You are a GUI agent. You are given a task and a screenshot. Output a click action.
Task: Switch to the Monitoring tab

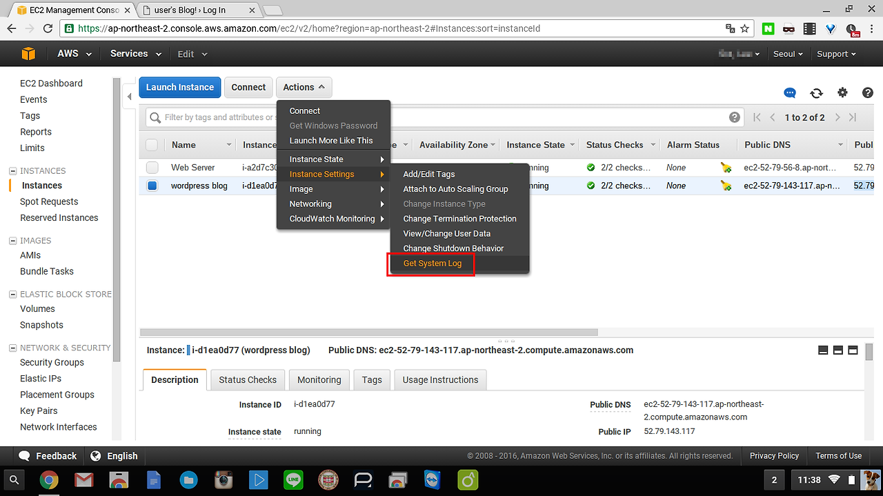point(319,380)
